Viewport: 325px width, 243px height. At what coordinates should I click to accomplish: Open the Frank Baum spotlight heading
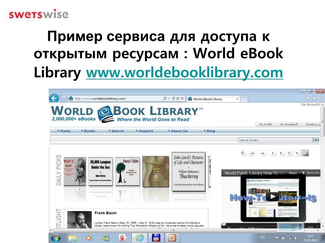(x=105, y=213)
